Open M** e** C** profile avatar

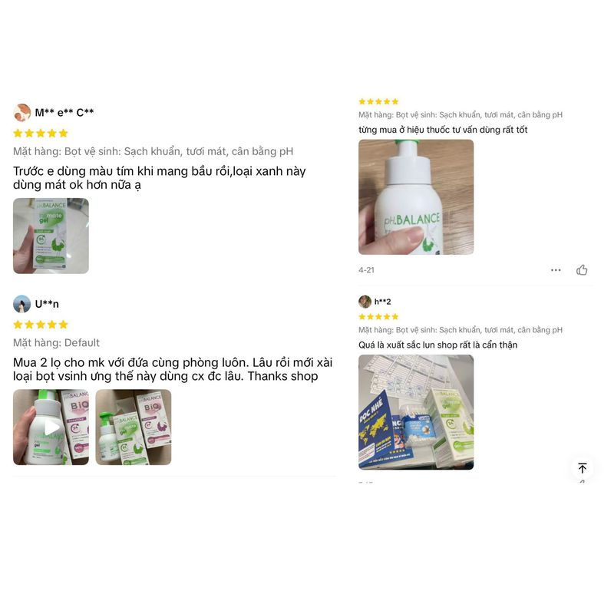(22, 113)
